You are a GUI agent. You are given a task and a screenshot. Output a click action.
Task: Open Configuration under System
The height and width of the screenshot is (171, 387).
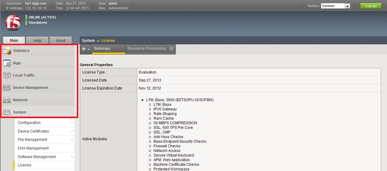[44, 123]
